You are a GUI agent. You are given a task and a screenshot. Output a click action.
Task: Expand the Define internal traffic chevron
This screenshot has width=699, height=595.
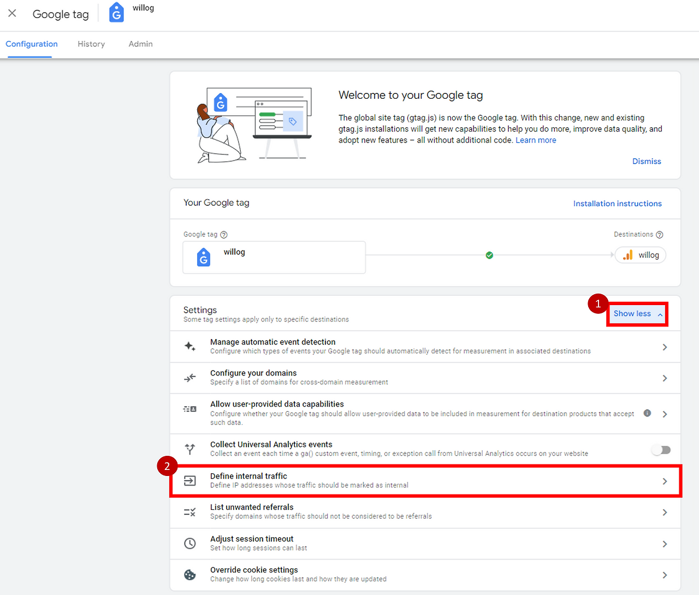click(x=665, y=481)
